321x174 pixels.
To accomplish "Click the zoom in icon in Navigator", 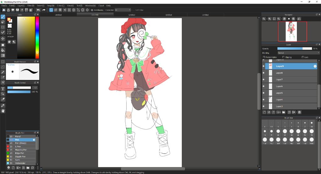I will point(270,19).
